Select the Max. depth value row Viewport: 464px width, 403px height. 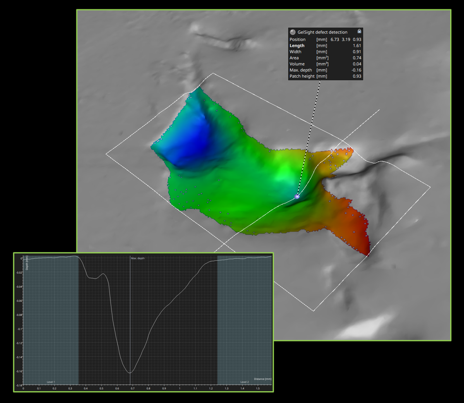[x=325, y=70]
